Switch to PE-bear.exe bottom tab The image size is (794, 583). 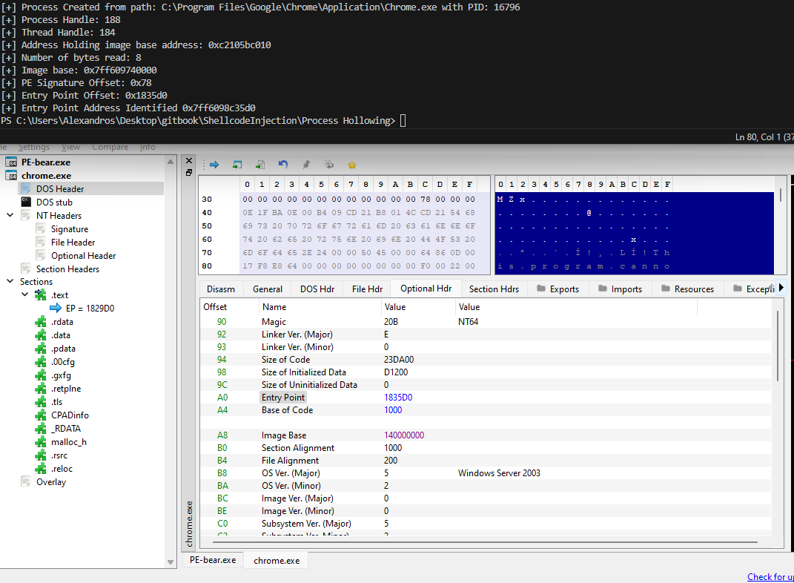(x=213, y=560)
